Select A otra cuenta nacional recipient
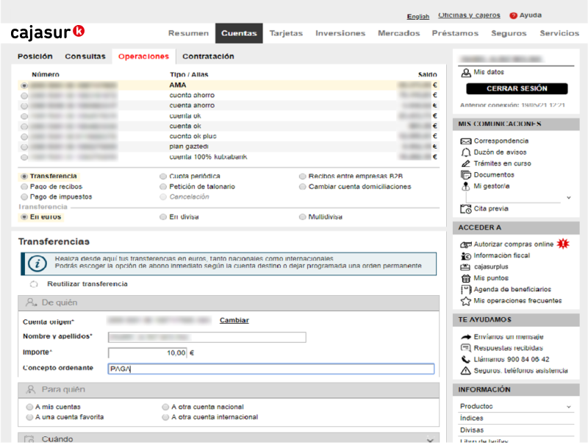588x443 pixels. click(x=165, y=407)
